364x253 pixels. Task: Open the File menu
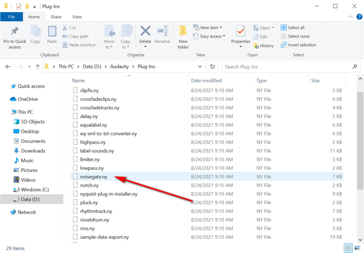coord(11,17)
